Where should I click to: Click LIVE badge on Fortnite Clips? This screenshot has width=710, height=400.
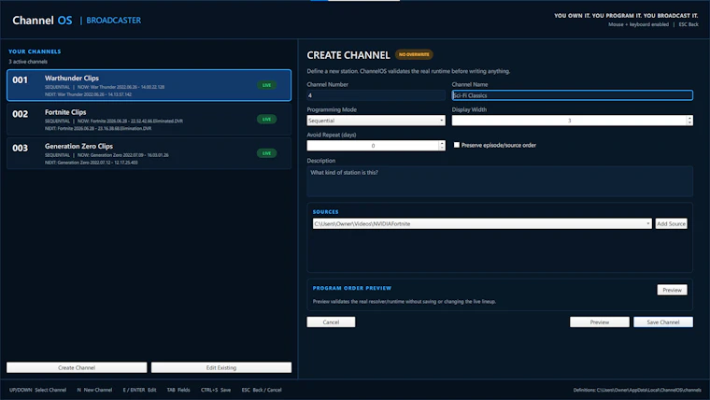point(266,119)
